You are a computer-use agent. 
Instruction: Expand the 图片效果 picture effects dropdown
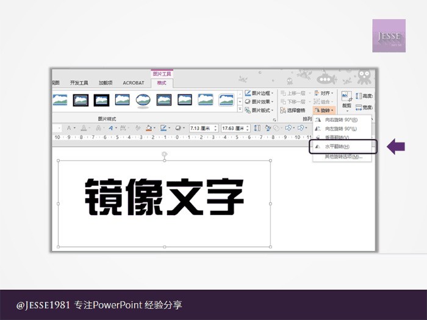coord(259,102)
